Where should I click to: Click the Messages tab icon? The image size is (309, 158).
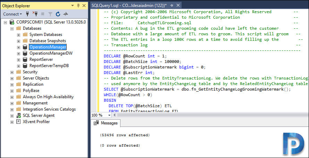96,123
